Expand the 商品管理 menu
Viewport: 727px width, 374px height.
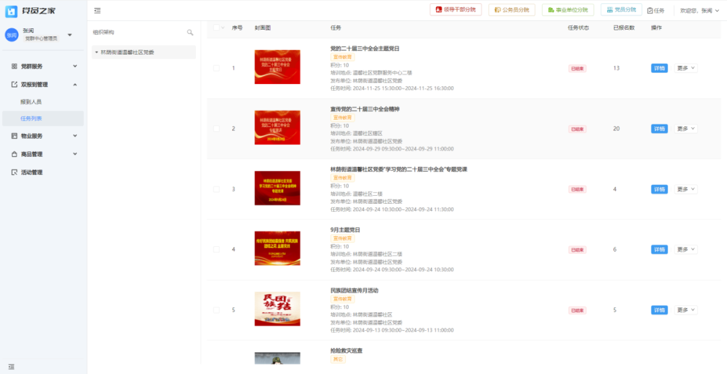[75, 154]
